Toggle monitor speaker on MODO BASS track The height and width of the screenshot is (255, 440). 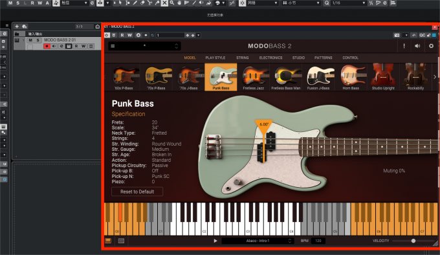click(x=54, y=47)
